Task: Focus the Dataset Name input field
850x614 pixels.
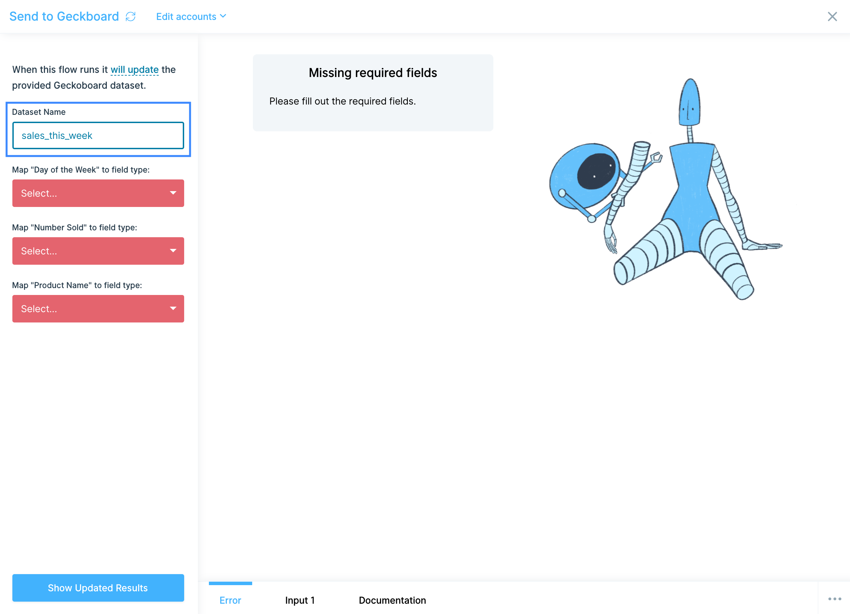Action: click(x=98, y=135)
